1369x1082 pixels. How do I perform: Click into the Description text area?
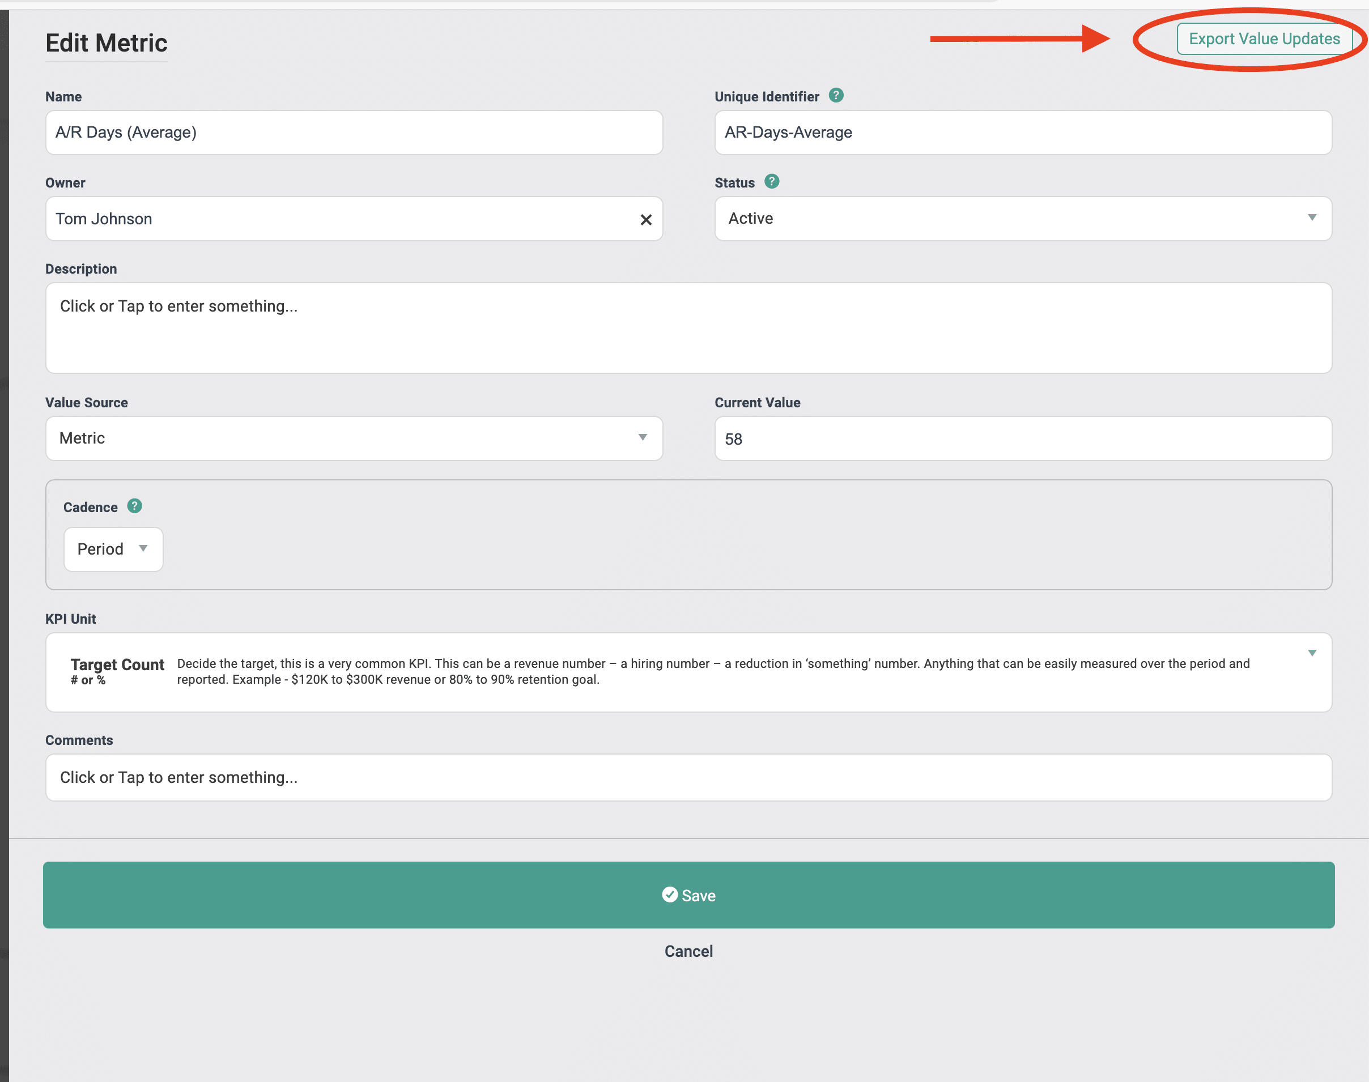[x=688, y=327]
